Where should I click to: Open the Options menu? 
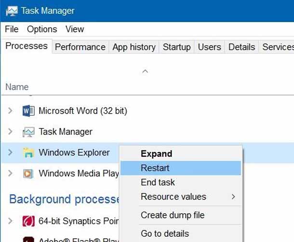click(x=42, y=29)
